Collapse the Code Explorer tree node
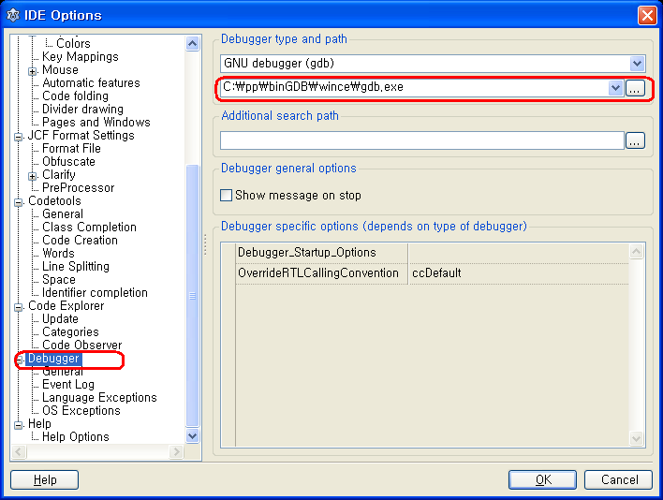 point(18,307)
